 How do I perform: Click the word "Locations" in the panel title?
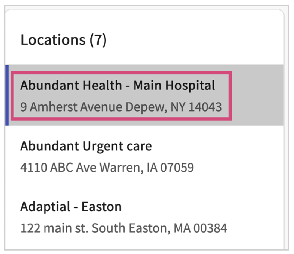click(53, 39)
